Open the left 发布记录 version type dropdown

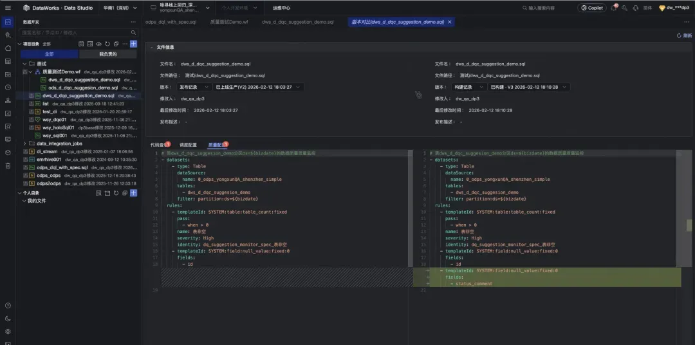tap(194, 87)
